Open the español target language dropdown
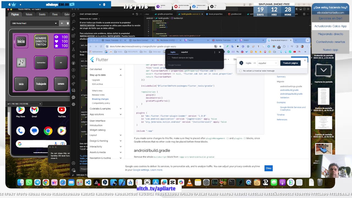 pos(268,63)
